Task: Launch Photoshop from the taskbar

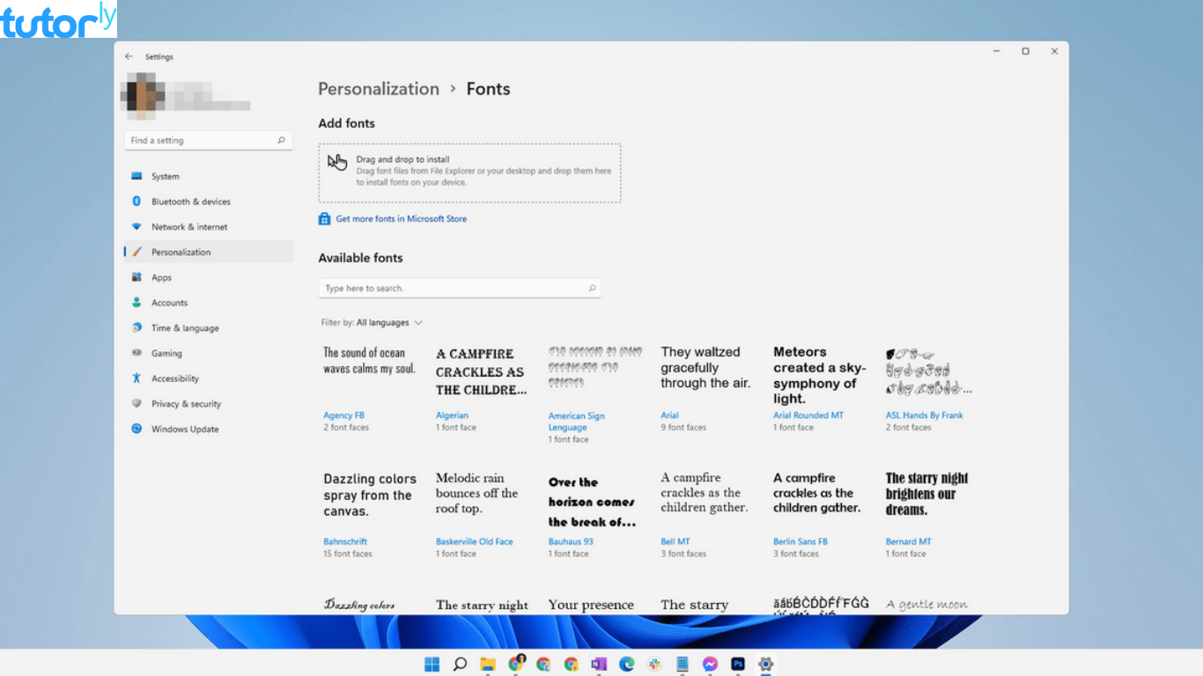Action: click(x=738, y=665)
